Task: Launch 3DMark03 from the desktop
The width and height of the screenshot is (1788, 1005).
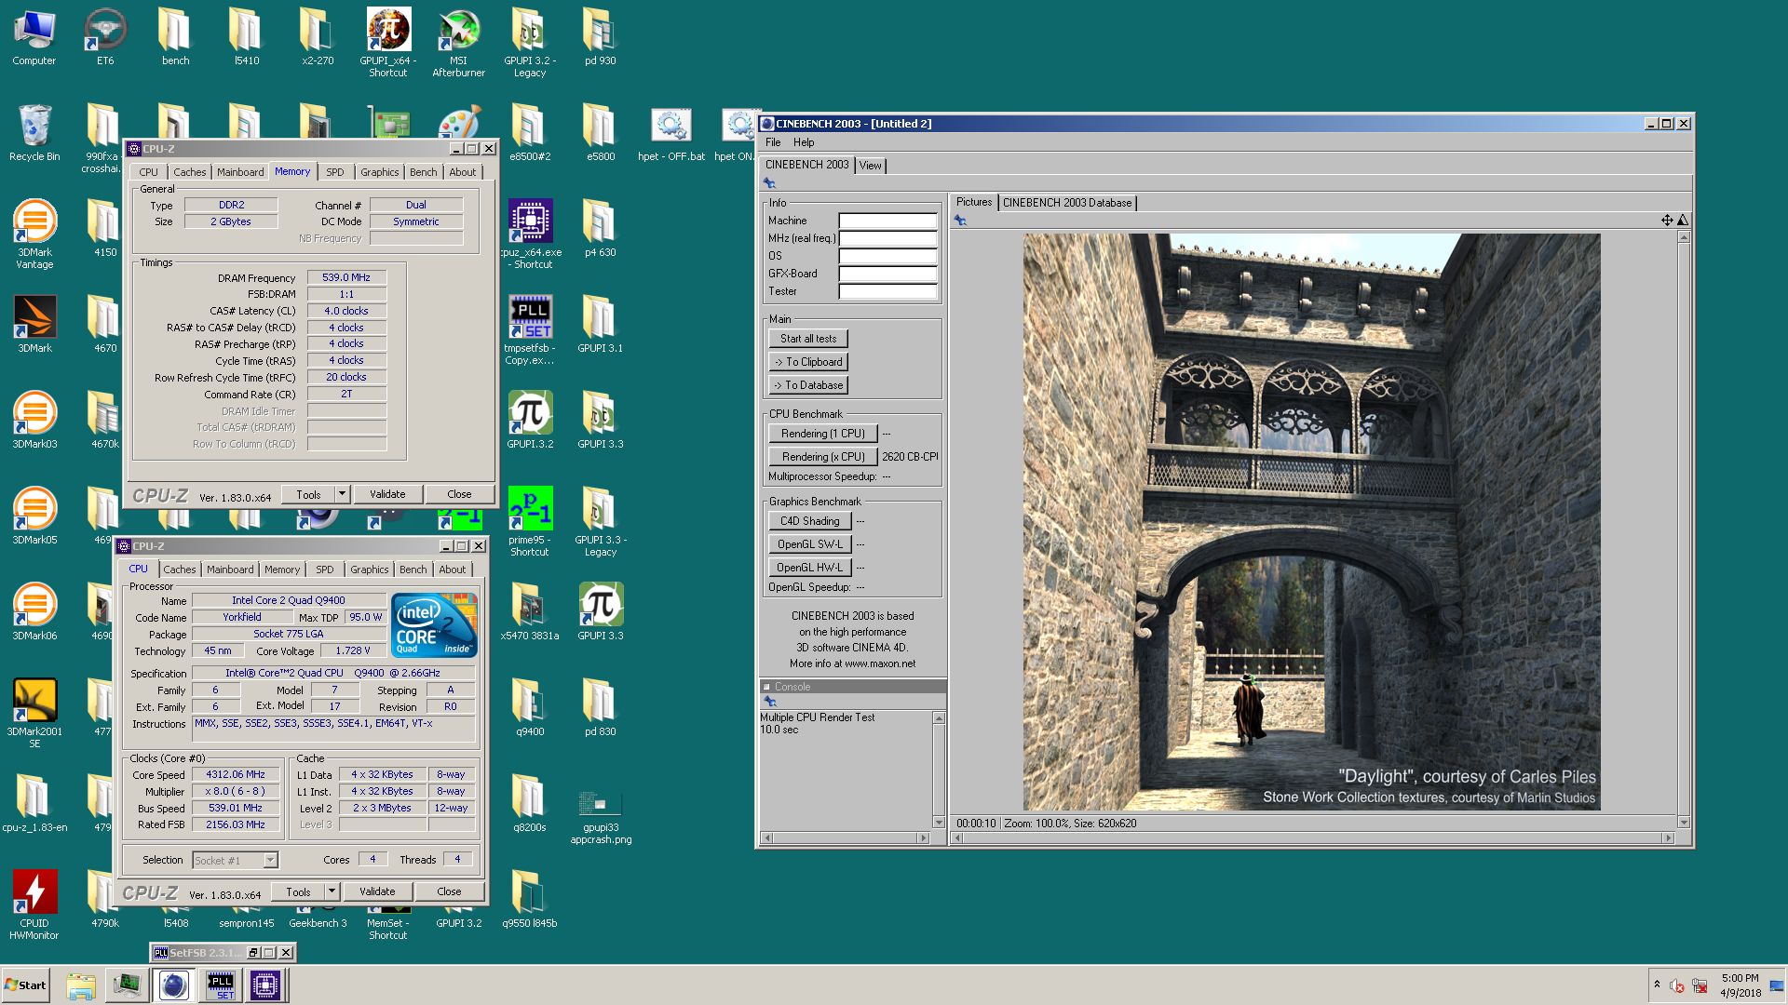Action: pos(34,420)
